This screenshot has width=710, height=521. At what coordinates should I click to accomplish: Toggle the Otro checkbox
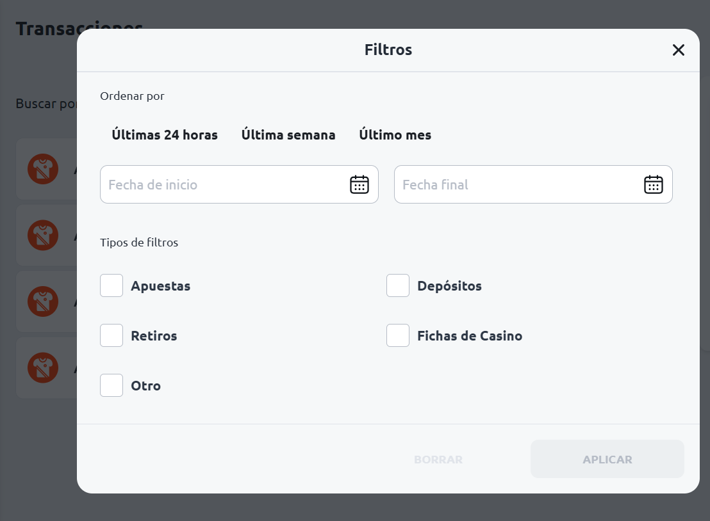click(111, 385)
